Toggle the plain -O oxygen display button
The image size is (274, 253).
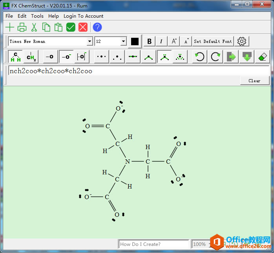(x=51, y=57)
